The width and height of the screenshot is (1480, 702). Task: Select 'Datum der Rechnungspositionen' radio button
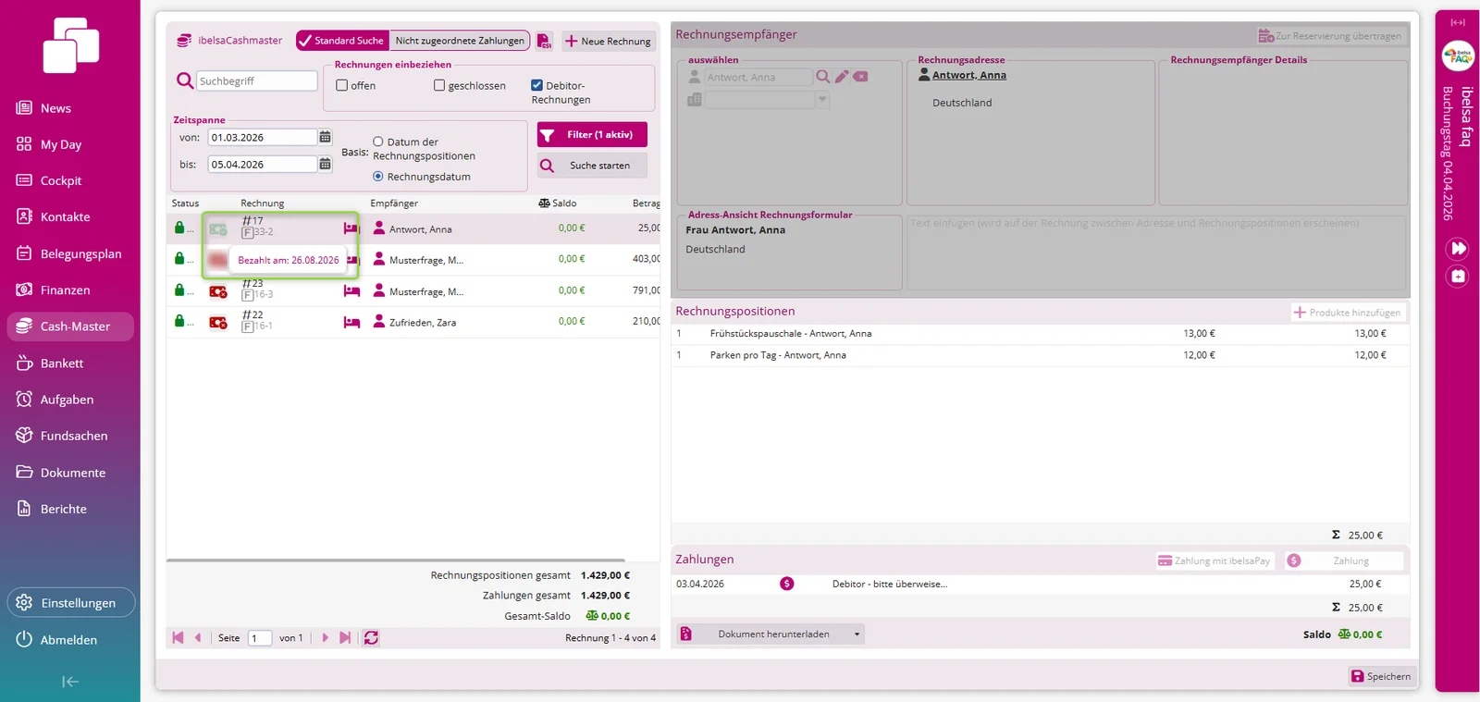[x=377, y=142]
